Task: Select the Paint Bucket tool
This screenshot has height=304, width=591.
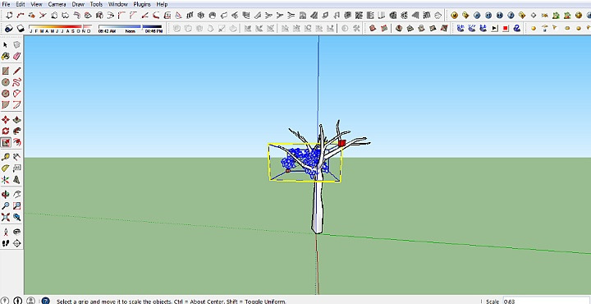Action: point(5,56)
